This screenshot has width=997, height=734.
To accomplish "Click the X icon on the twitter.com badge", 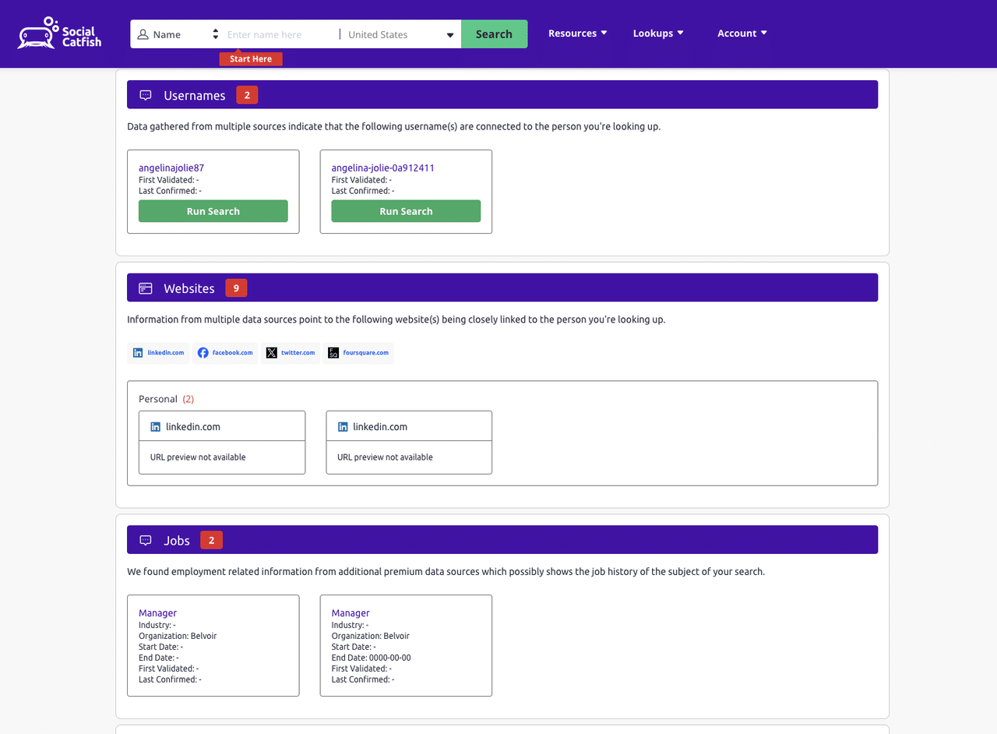I will [x=271, y=352].
